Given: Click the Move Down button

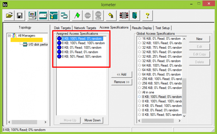Looking at the screenshot, I should pyautogui.click(x=92, y=120).
